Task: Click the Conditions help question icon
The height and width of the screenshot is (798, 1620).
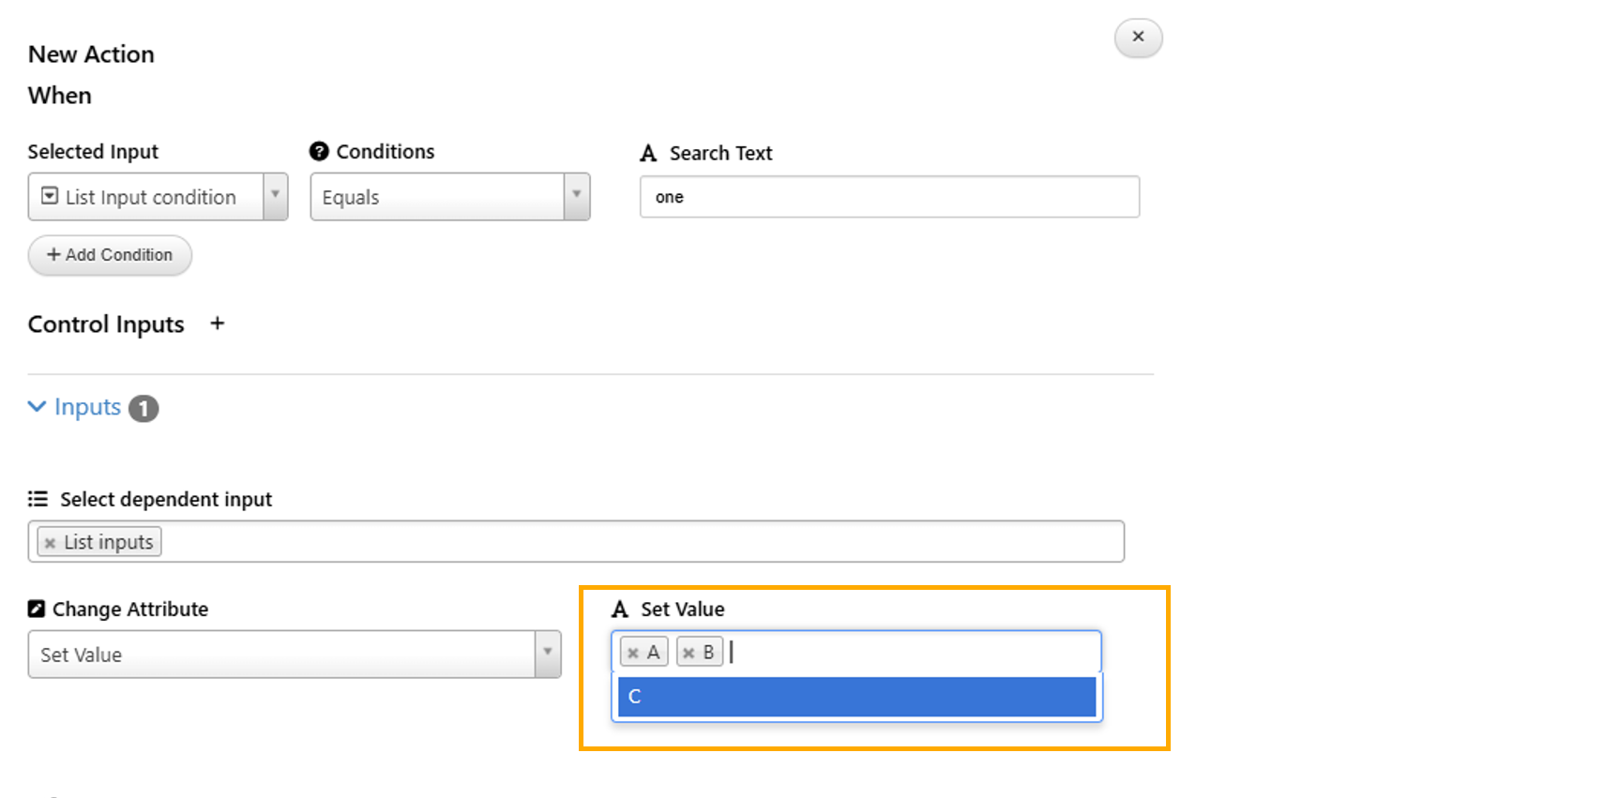Action: click(x=319, y=151)
